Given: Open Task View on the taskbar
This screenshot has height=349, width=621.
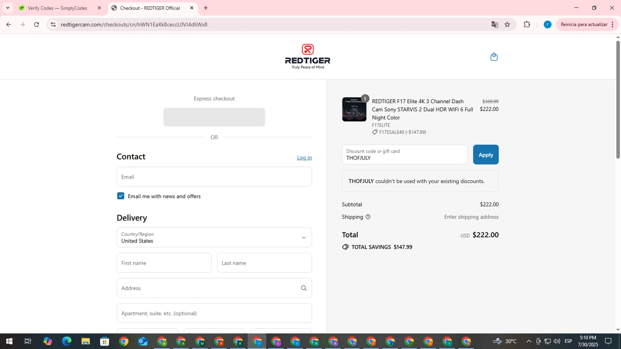Looking at the screenshot, I should tap(28, 341).
